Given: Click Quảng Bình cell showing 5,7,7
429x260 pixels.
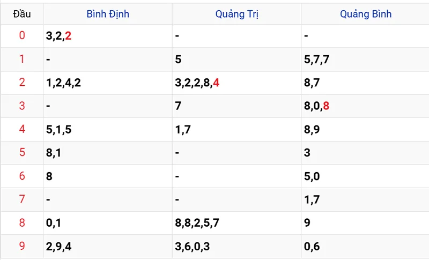Looking at the screenshot, I should pos(365,60).
